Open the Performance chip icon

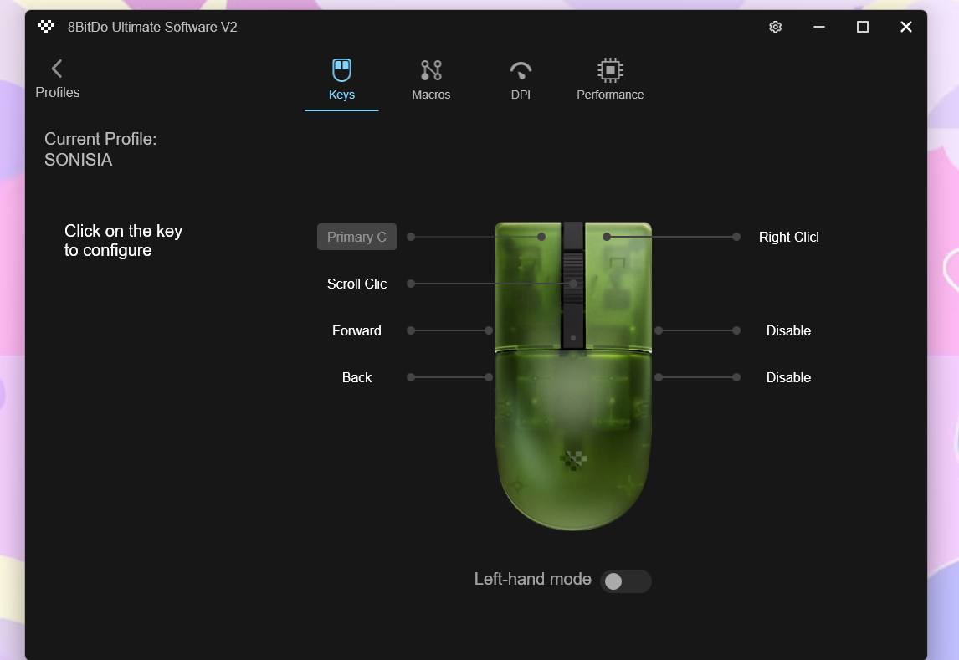tap(610, 70)
